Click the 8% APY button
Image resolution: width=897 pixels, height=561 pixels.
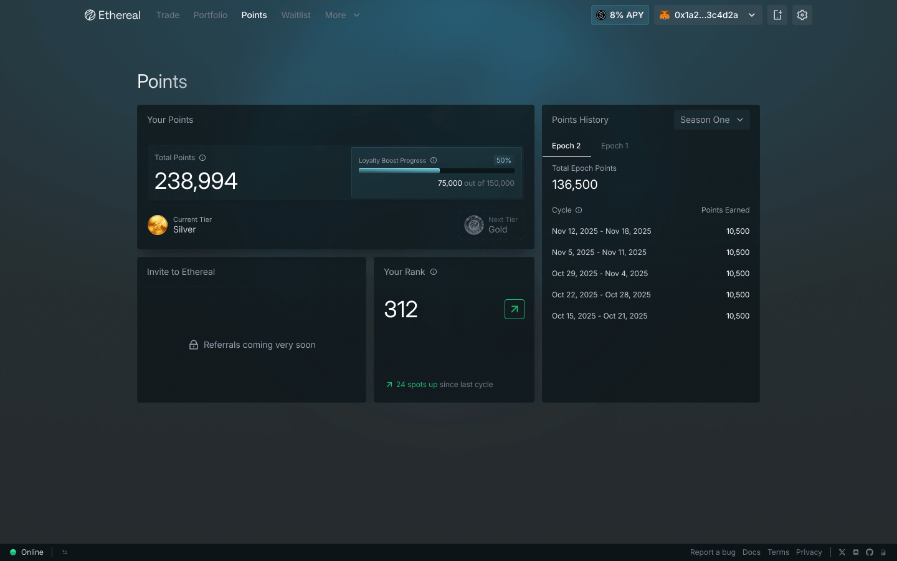coord(620,14)
